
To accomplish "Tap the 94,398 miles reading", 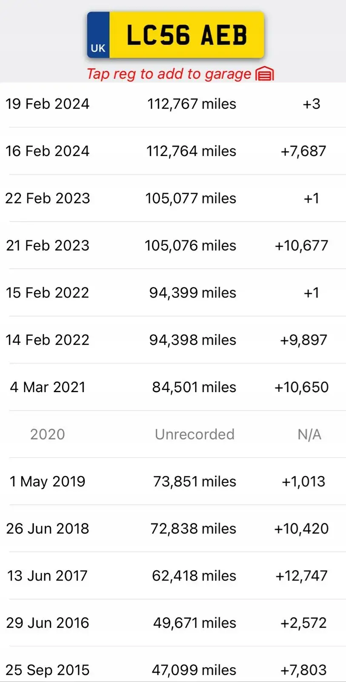I will pos(192,340).
